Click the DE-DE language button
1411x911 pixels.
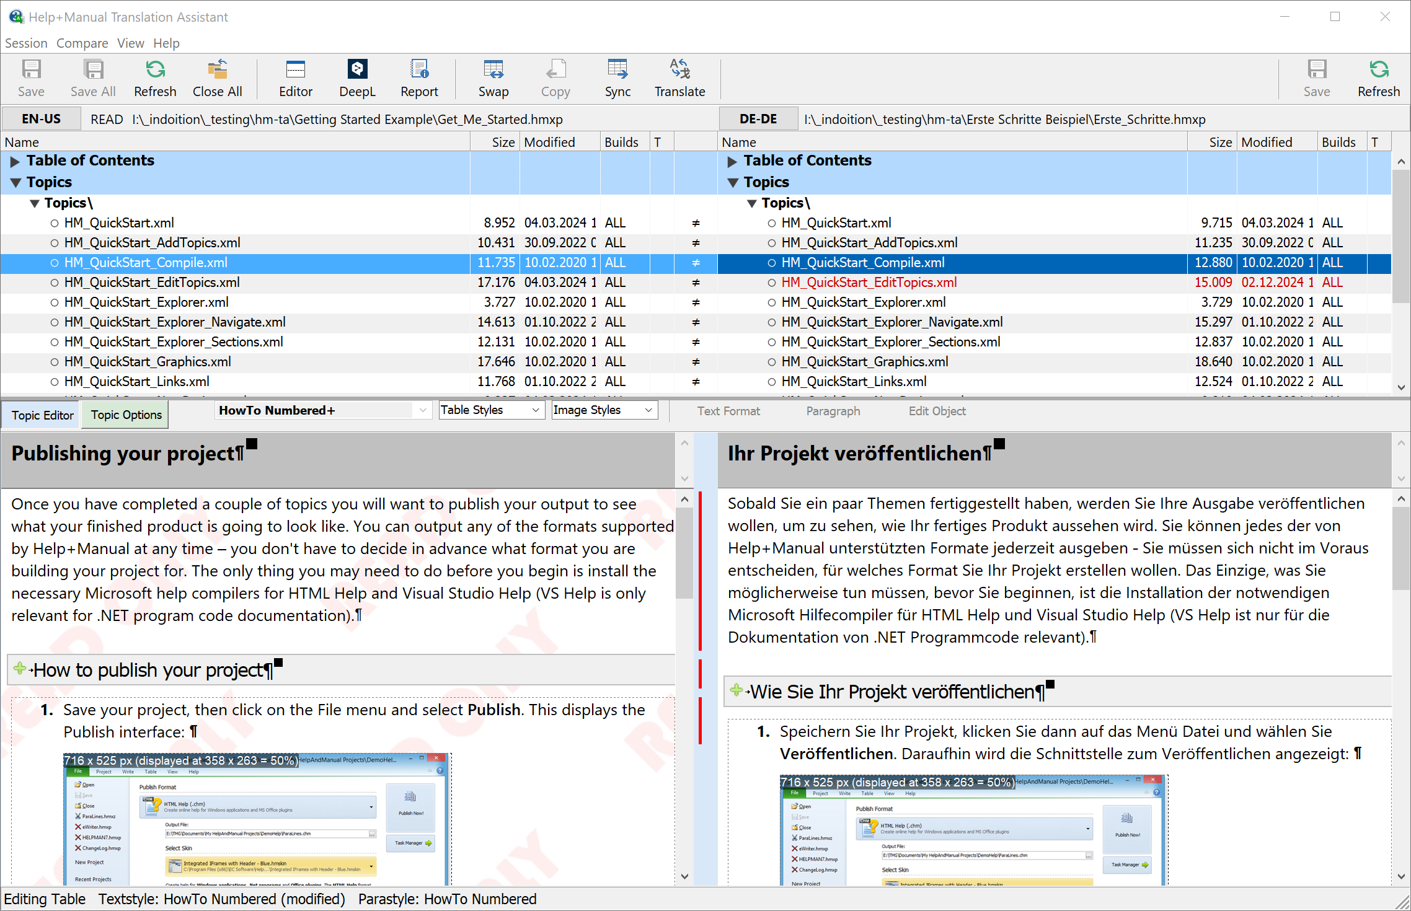758,119
